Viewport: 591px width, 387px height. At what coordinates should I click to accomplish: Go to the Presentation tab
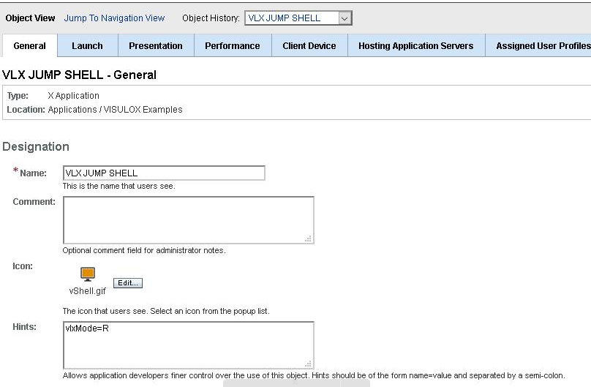pos(156,45)
